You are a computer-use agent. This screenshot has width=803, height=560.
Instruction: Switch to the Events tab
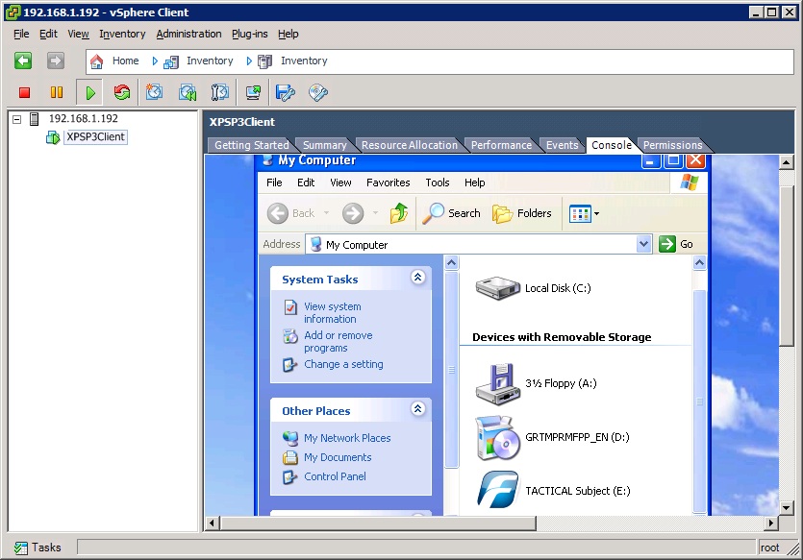point(562,145)
